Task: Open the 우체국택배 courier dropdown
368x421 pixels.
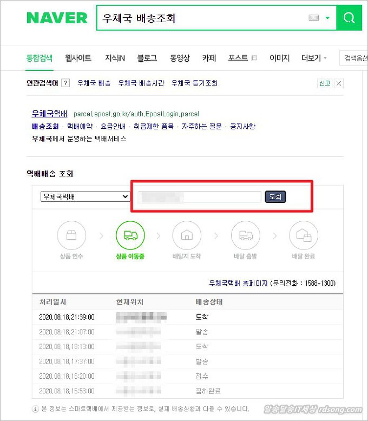Action: coord(85,196)
